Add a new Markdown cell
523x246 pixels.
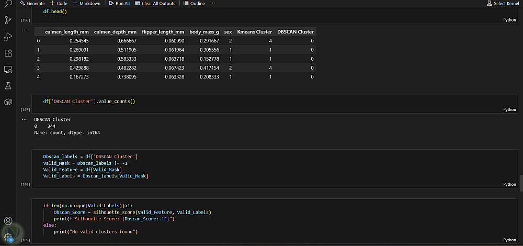click(86, 3)
